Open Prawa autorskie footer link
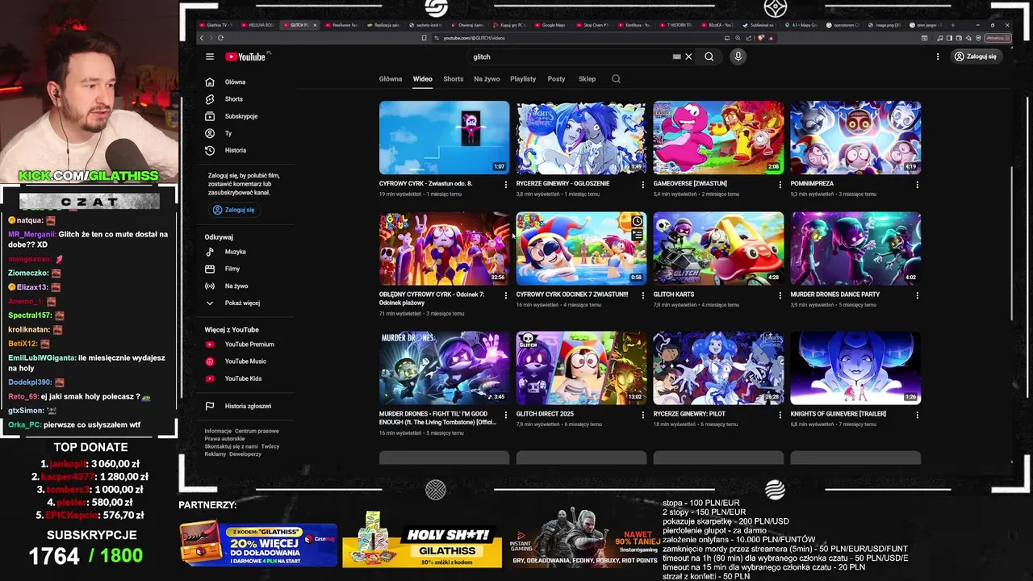The width and height of the screenshot is (1033, 581). coord(224,438)
